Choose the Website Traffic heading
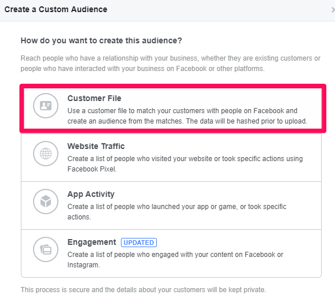Image resolution: width=335 pixels, height=302 pixels. (96, 146)
